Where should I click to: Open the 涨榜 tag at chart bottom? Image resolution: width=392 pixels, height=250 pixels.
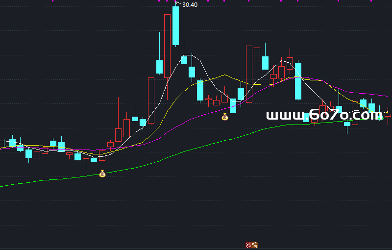tap(251, 245)
